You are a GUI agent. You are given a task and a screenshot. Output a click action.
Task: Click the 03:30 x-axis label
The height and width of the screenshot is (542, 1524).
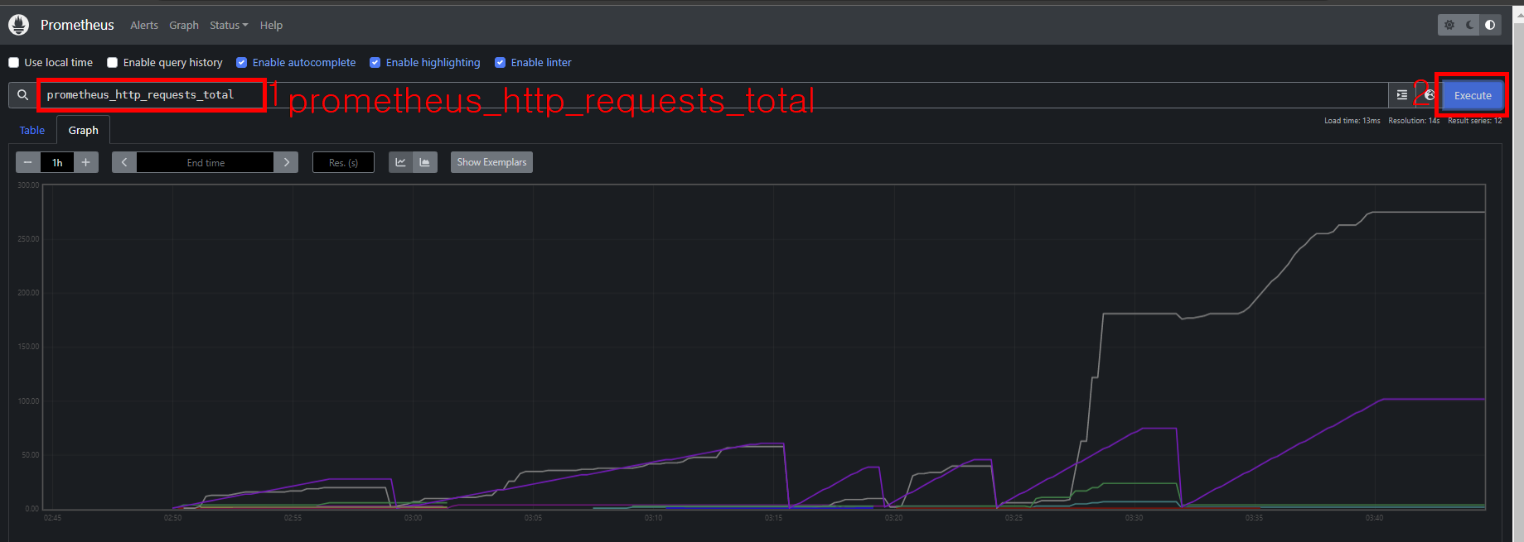pos(1134,518)
